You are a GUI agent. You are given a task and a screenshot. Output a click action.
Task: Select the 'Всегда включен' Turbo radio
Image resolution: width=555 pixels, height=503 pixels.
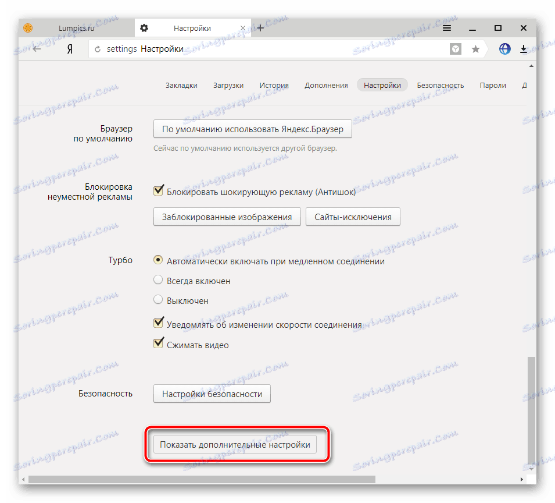tap(158, 279)
